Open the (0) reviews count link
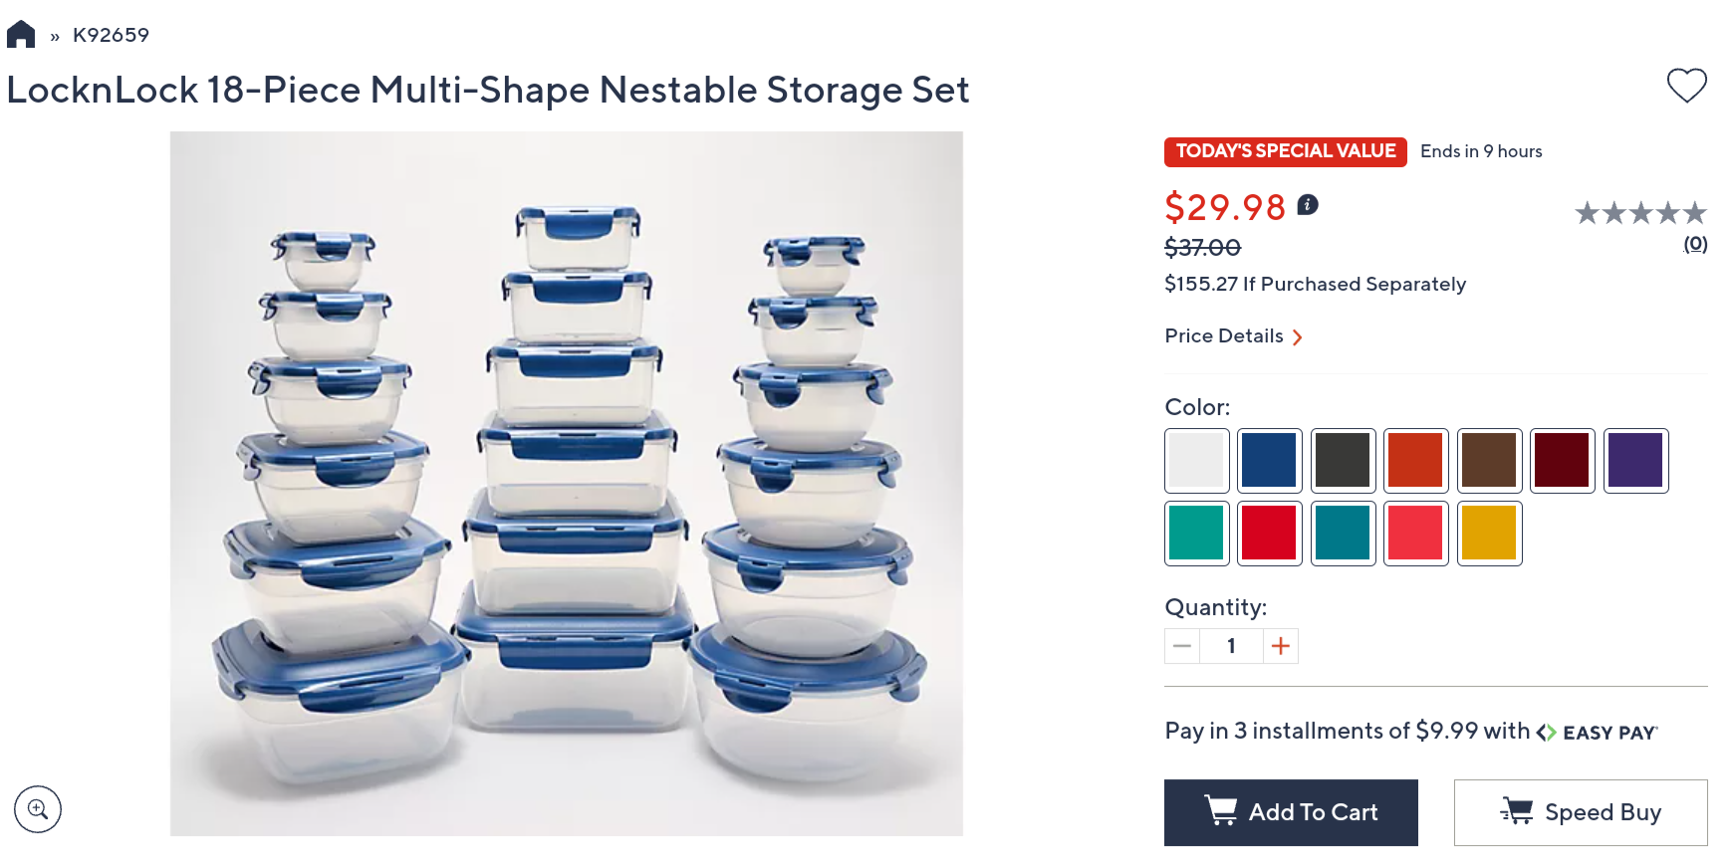 coord(1695,244)
